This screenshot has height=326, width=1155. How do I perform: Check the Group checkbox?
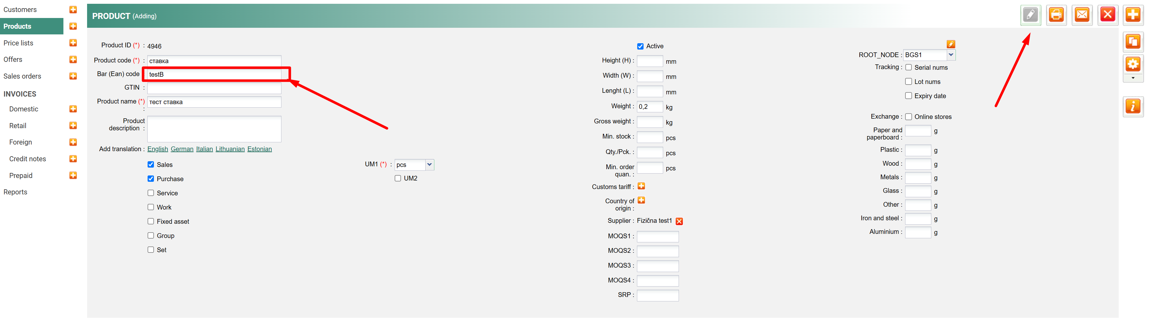[151, 235]
